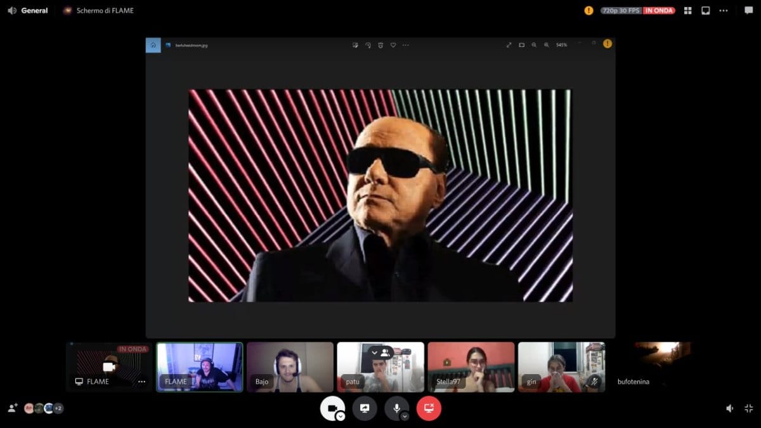Screen dimensions: 761x428
Task: Collapse the participants strip with the chevron
Action: (x=374, y=353)
